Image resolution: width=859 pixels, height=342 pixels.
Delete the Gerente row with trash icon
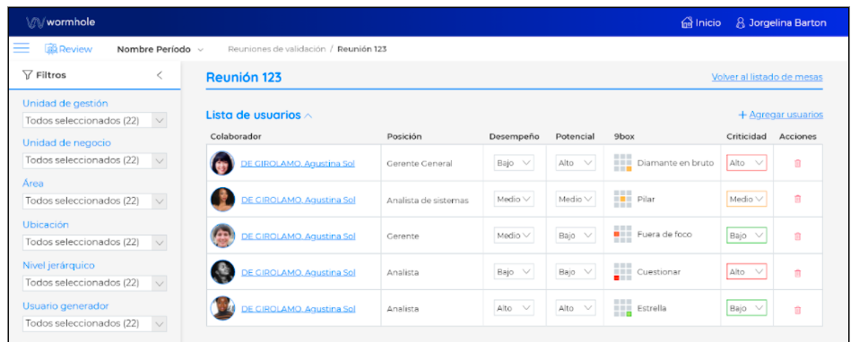[x=798, y=235]
